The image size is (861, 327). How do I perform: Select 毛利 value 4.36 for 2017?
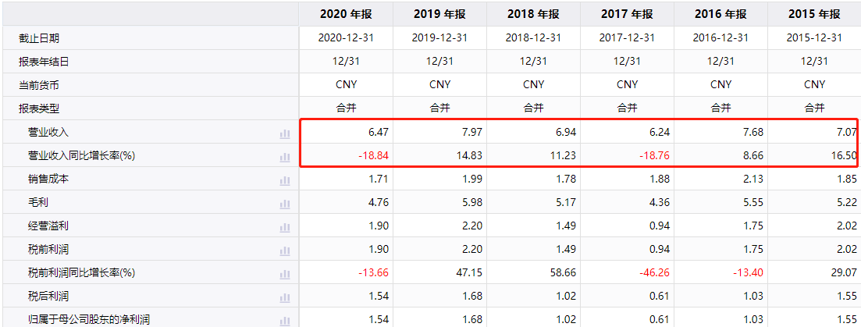[x=659, y=202]
